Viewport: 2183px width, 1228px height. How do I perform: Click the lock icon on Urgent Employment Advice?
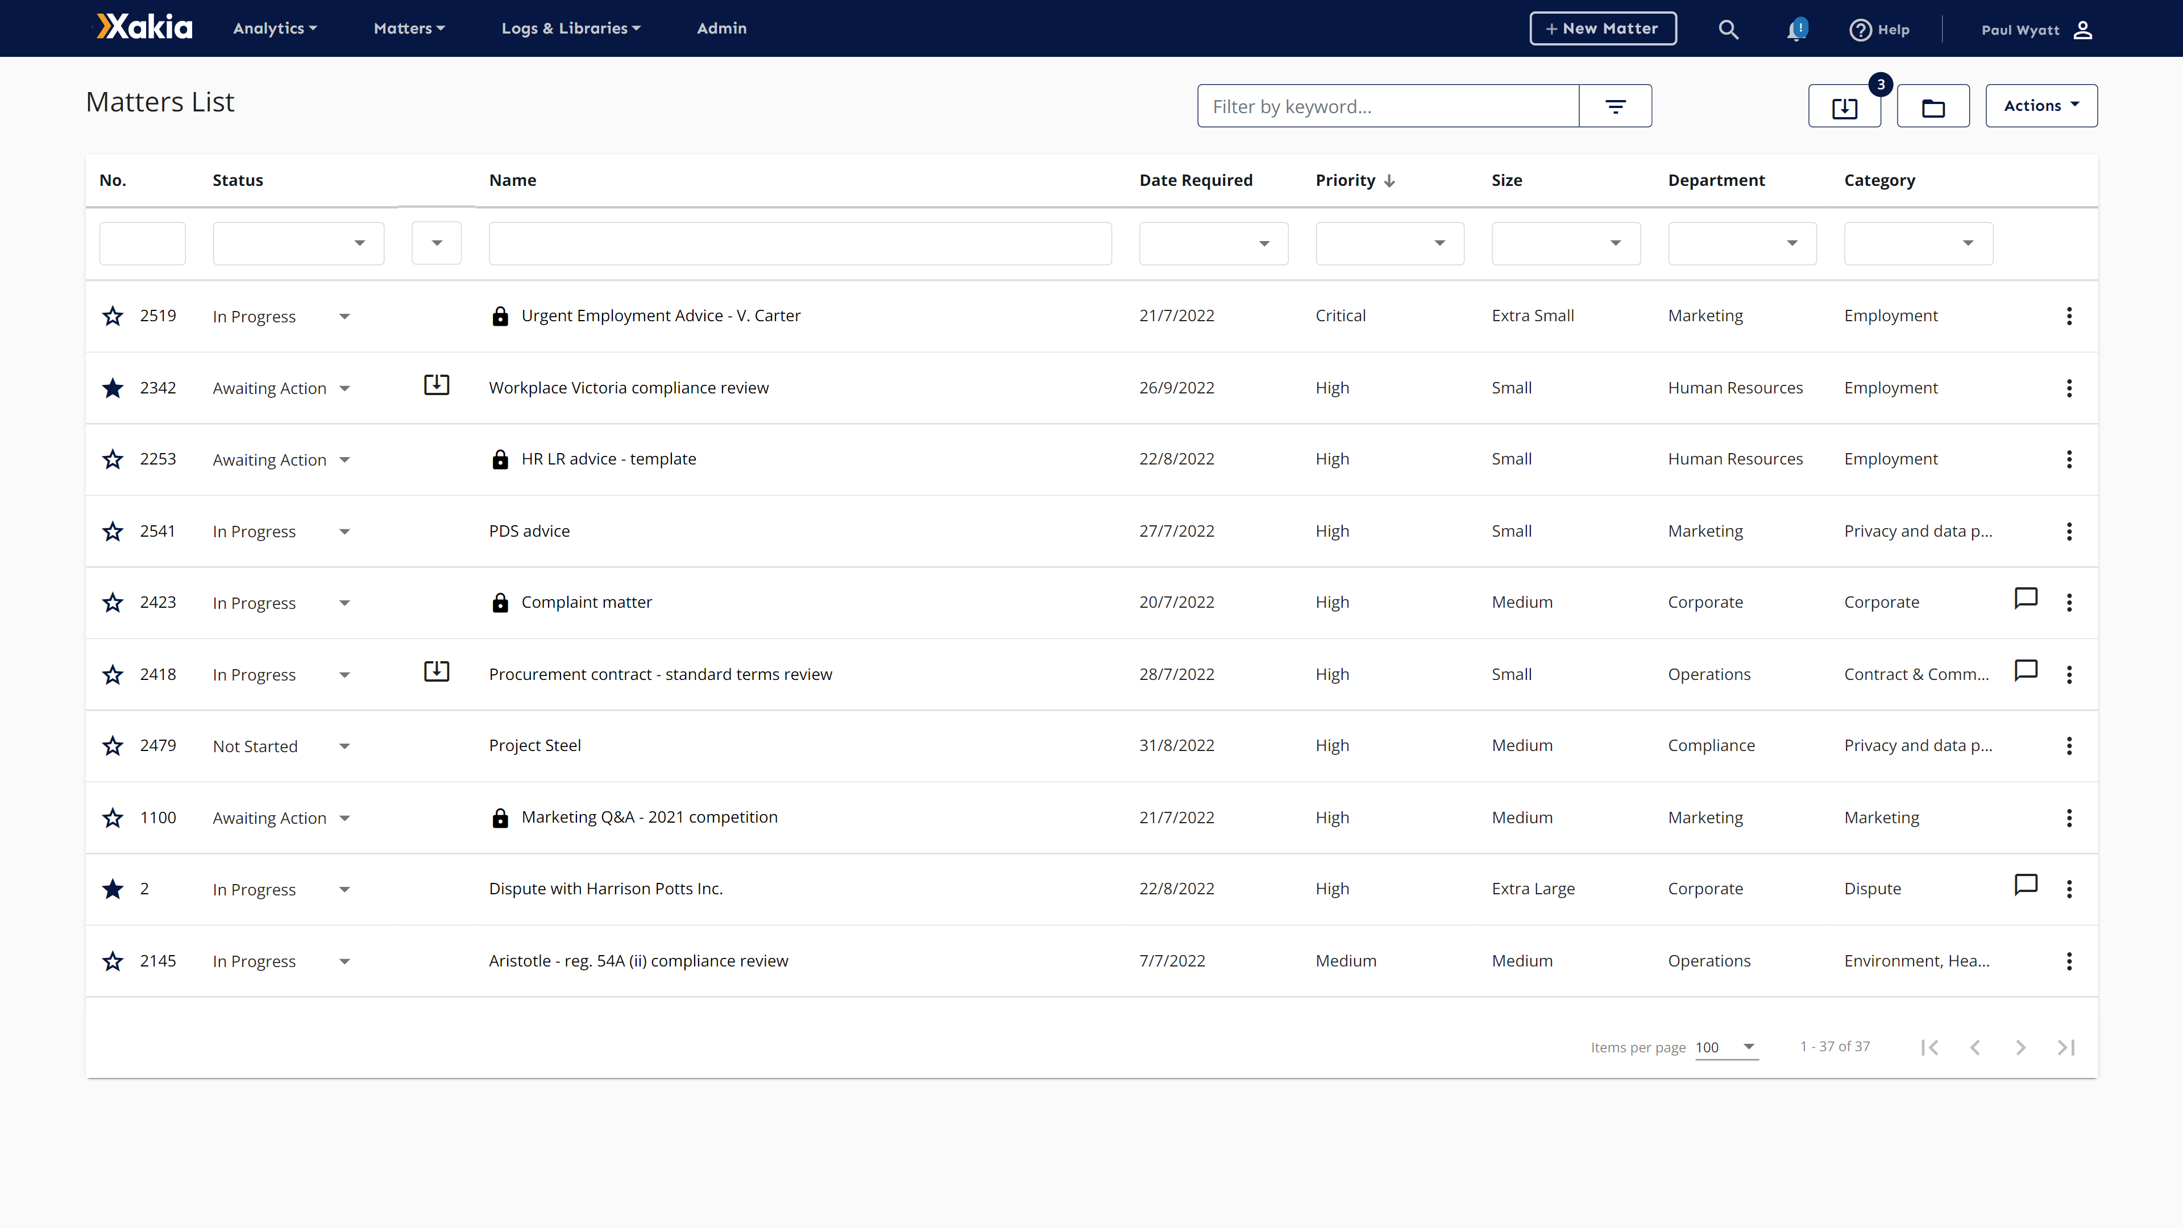point(500,316)
